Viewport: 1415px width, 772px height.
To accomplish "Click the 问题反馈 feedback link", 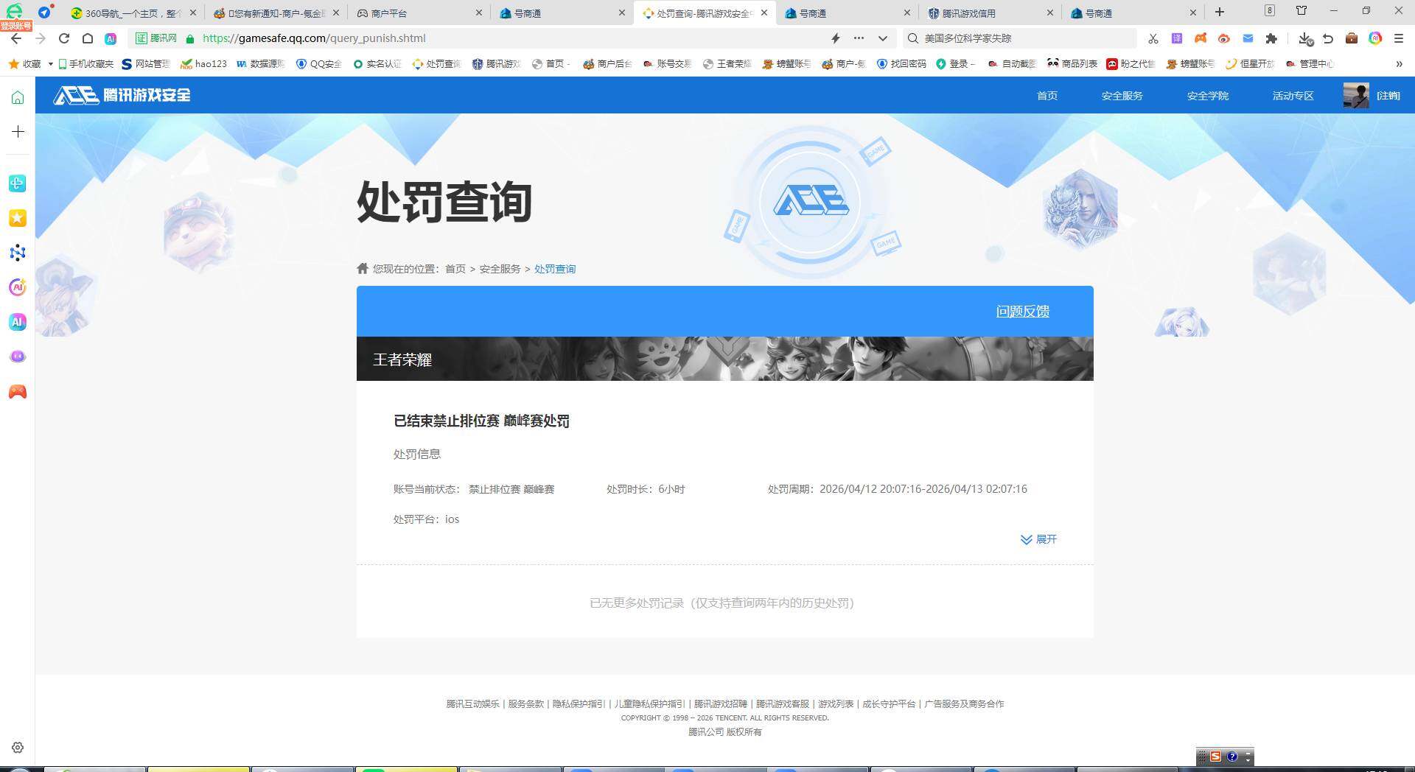I will (1022, 311).
